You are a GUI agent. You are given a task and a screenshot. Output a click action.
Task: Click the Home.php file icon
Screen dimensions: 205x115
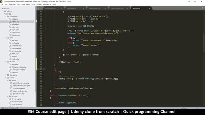(10, 24)
